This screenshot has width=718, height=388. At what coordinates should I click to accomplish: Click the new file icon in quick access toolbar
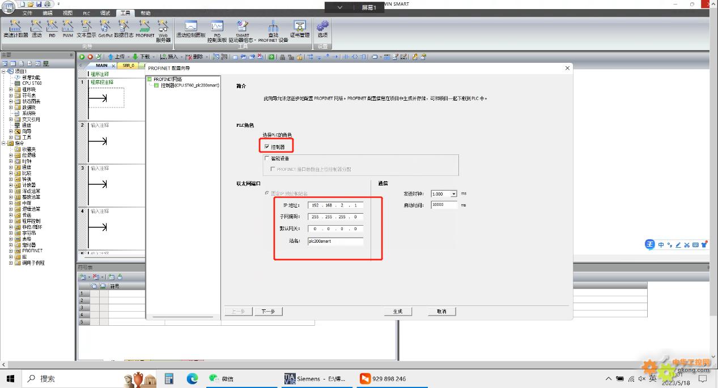click(23, 4)
